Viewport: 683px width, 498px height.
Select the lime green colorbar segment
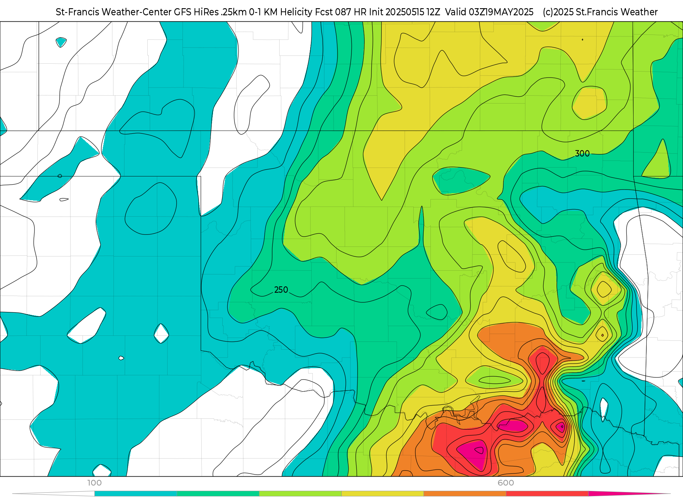[300, 494]
